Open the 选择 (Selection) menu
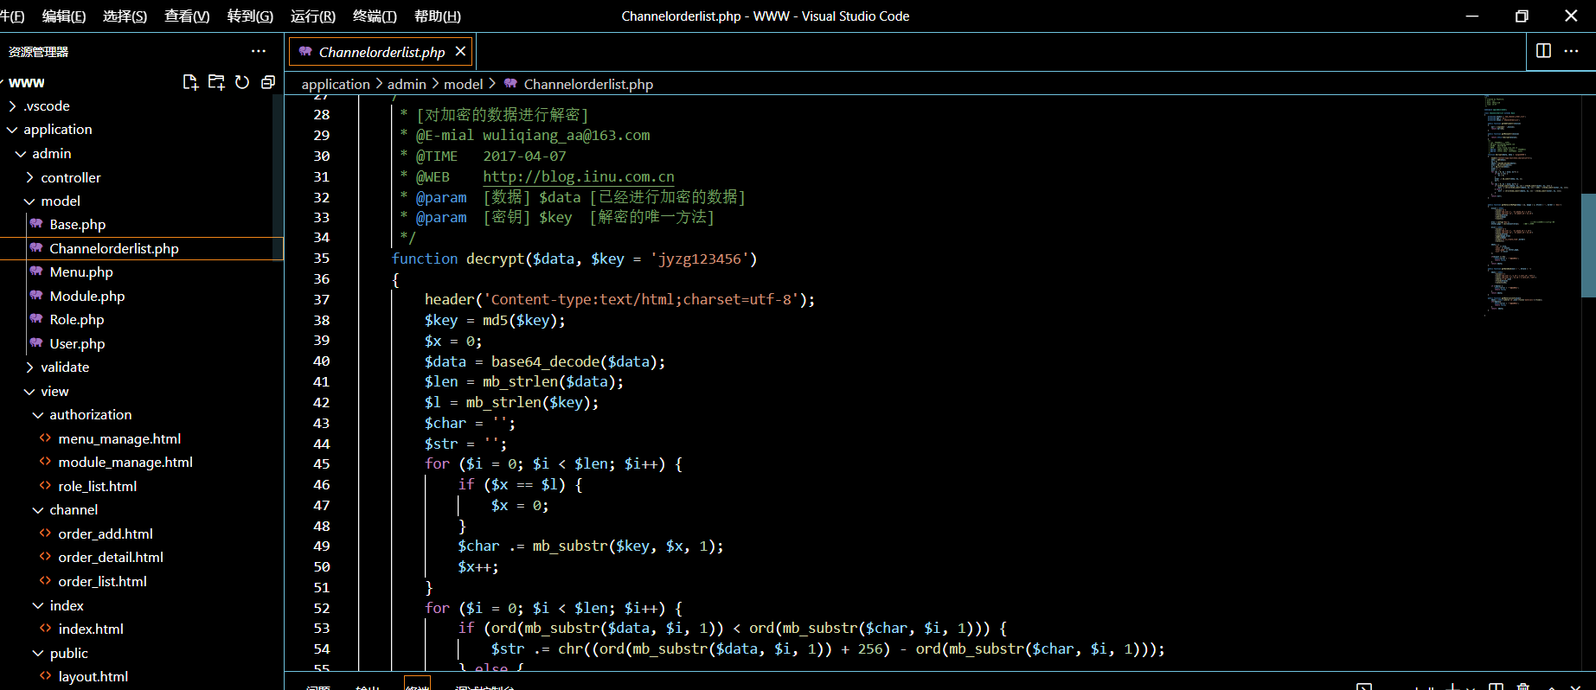This screenshot has width=1596, height=690. tap(125, 16)
